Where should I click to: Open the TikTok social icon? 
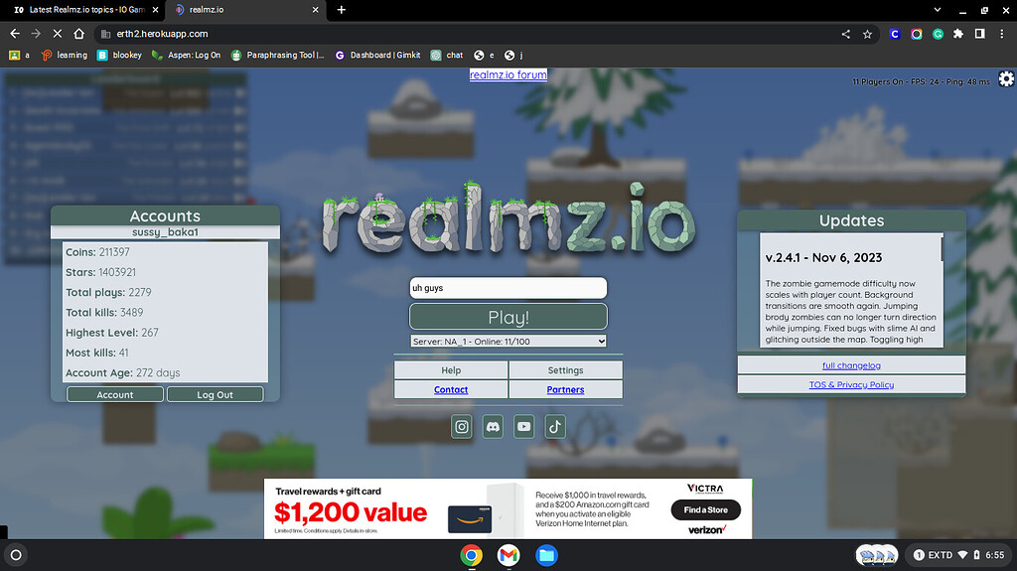pos(555,426)
